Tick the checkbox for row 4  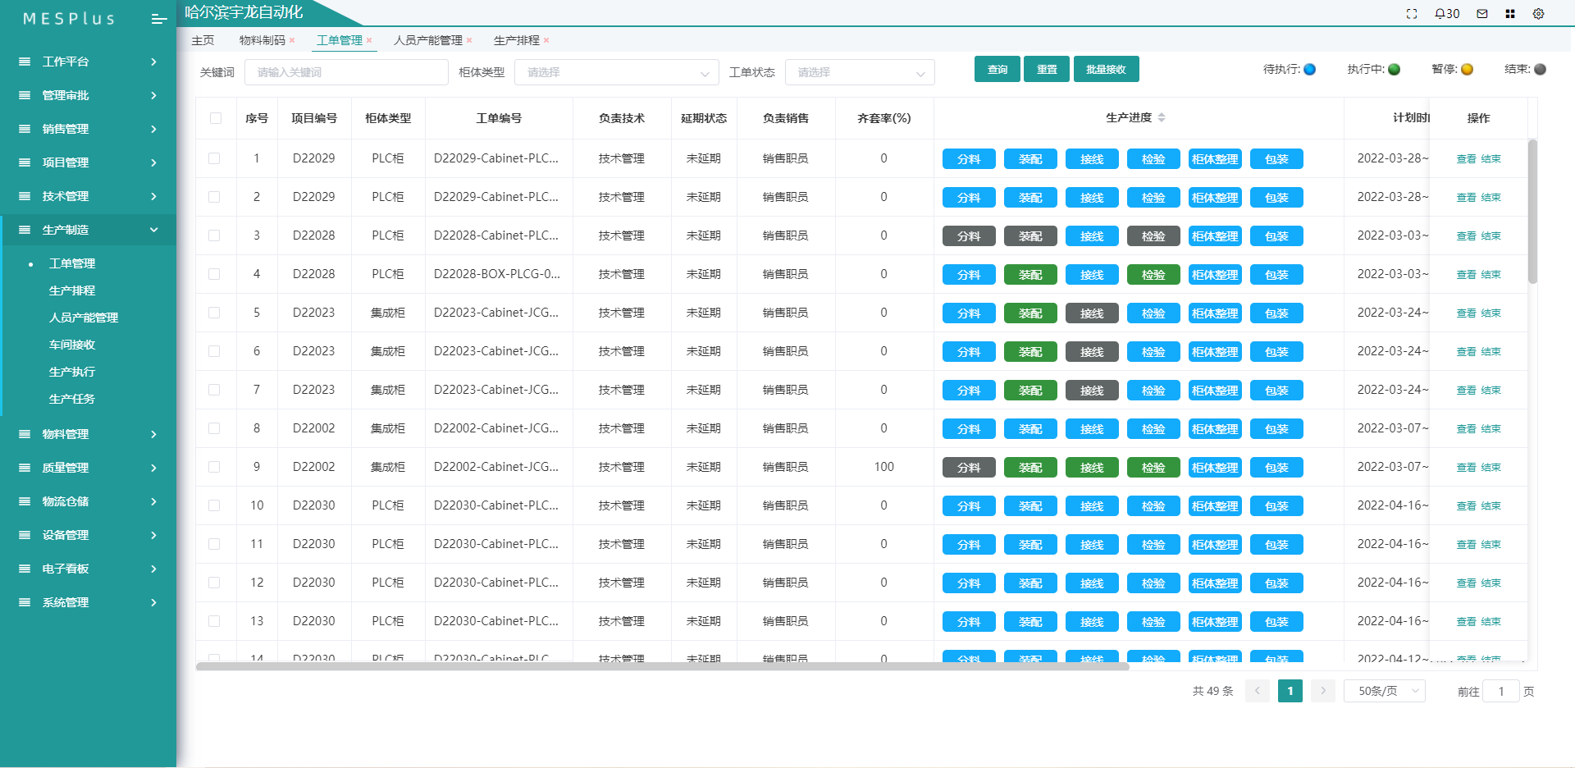point(214,274)
